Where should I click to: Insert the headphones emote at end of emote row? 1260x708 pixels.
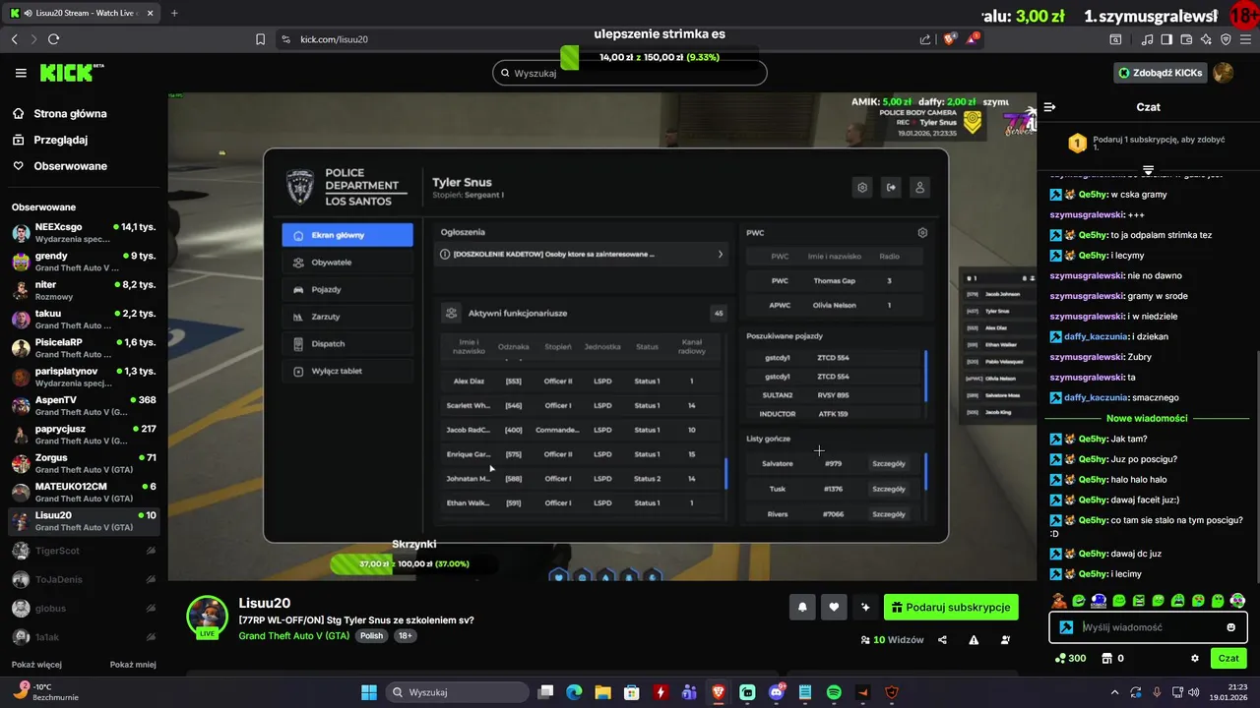tap(1237, 600)
